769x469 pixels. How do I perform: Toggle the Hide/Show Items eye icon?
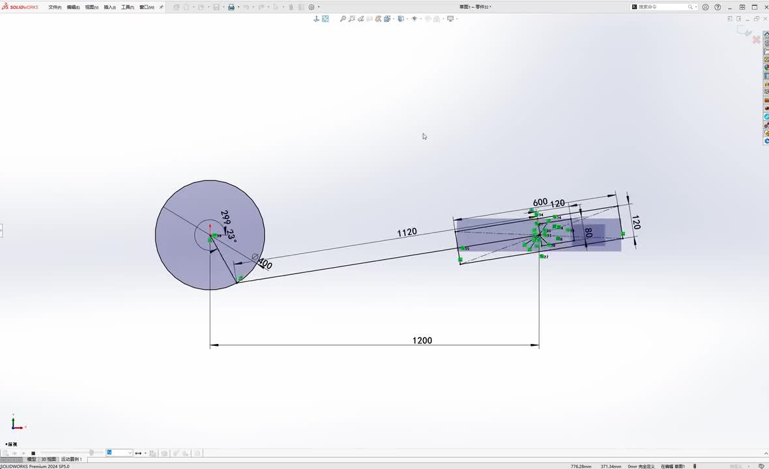pos(414,19)
